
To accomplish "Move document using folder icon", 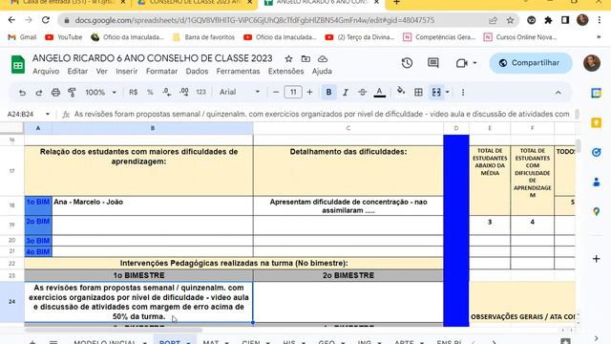I will click(x=305, y=59).
